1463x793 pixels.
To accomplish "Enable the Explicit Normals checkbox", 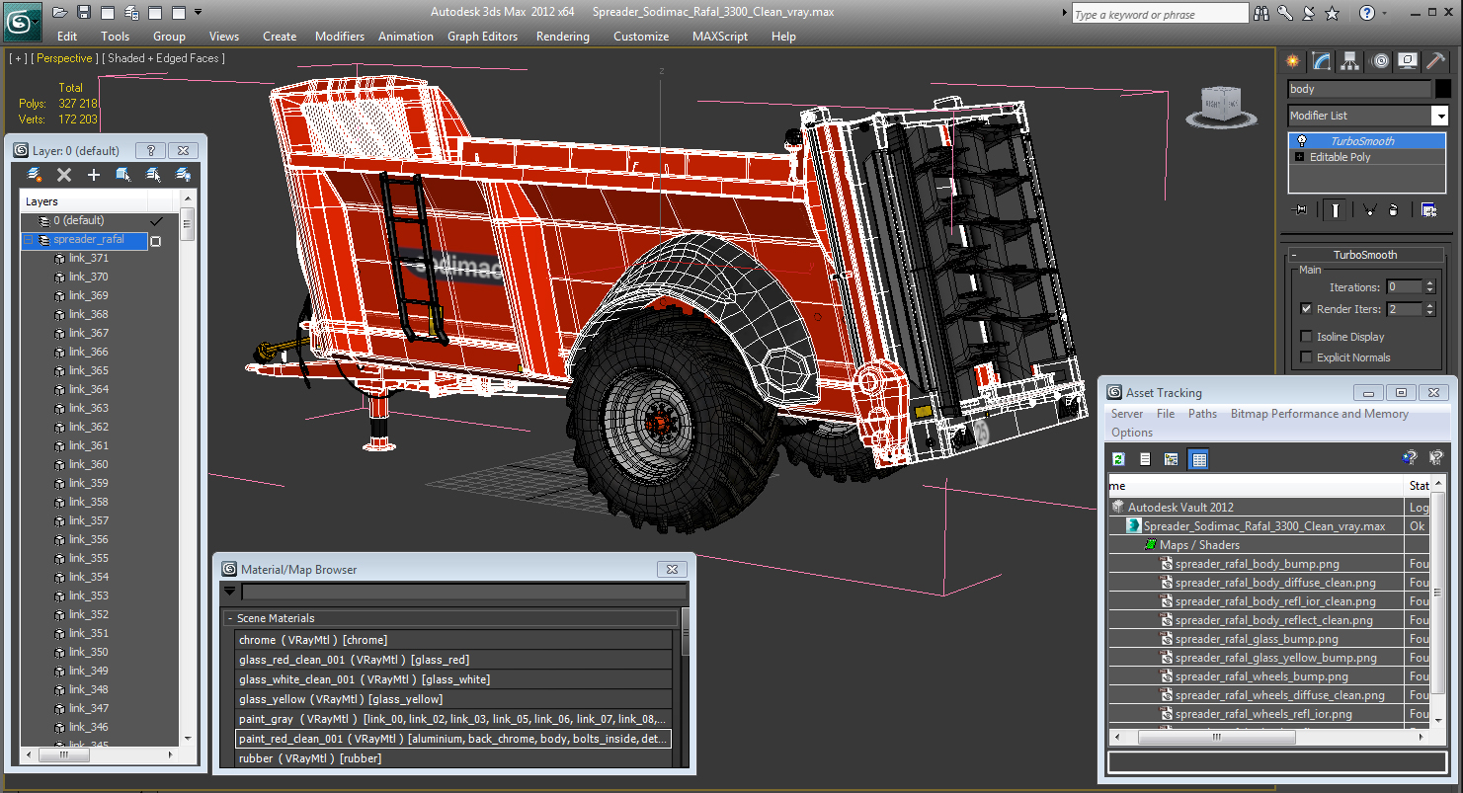I will pyautogui.click(x=1306, y=357).
